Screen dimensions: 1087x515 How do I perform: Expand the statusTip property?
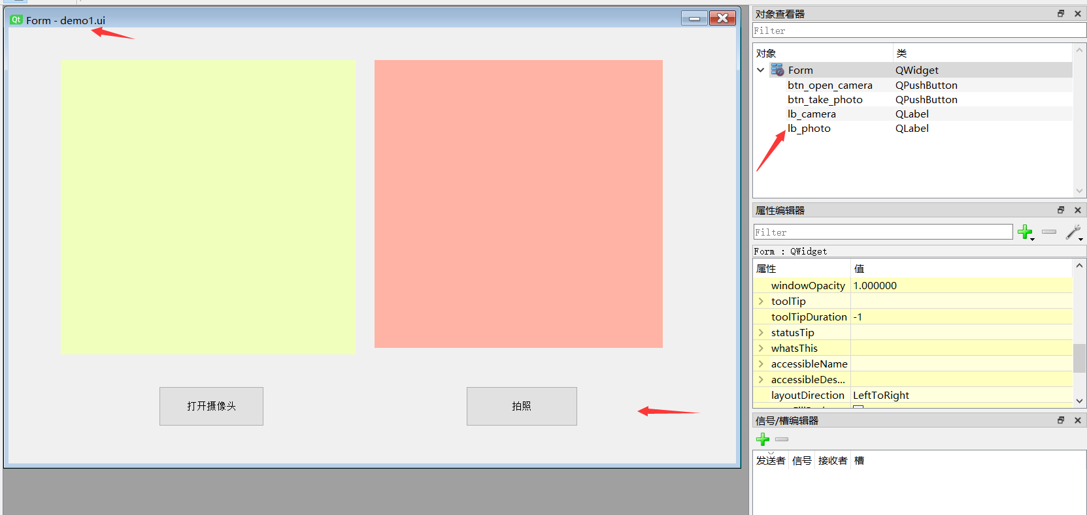[761, 332]
